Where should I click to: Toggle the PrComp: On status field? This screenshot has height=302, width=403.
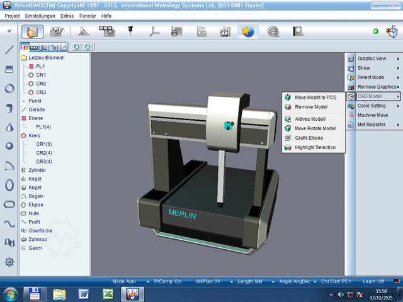click(x=167, y=281)
